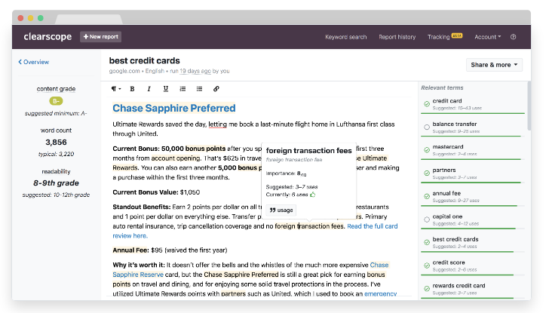Click the credit card usage progress bar
The width and height of the screenshot is (546, 313).
coord(473,113)
